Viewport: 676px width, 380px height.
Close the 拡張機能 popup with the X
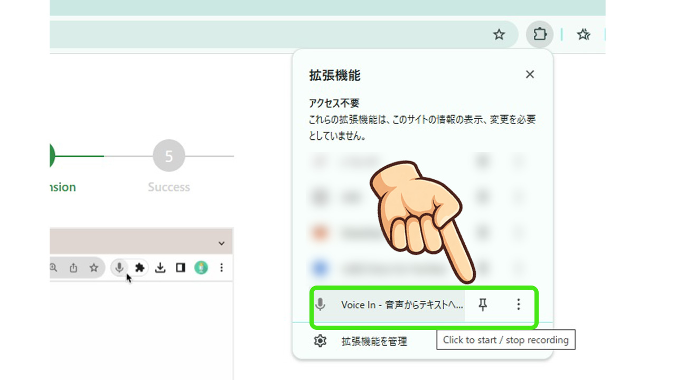(530, 74)
